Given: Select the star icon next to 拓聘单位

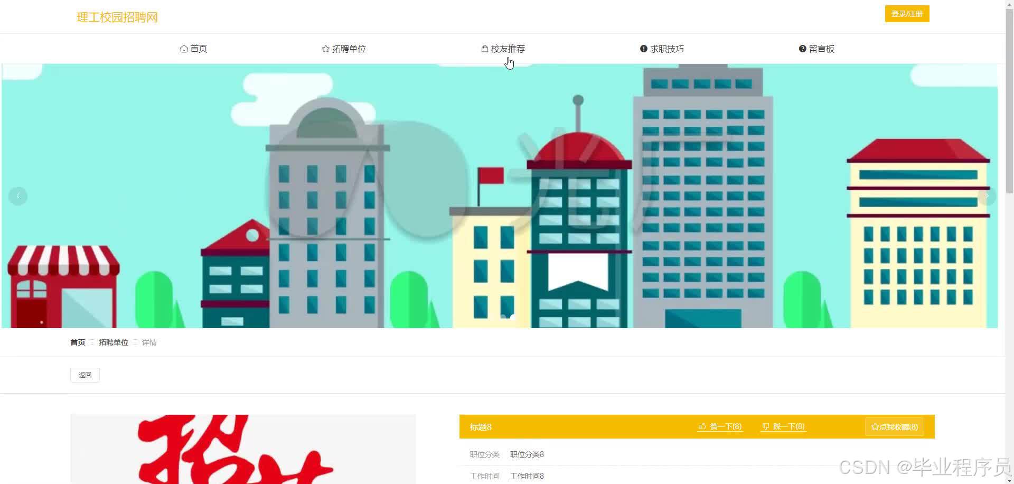Looking at the screenshot, I should (325, 48).
